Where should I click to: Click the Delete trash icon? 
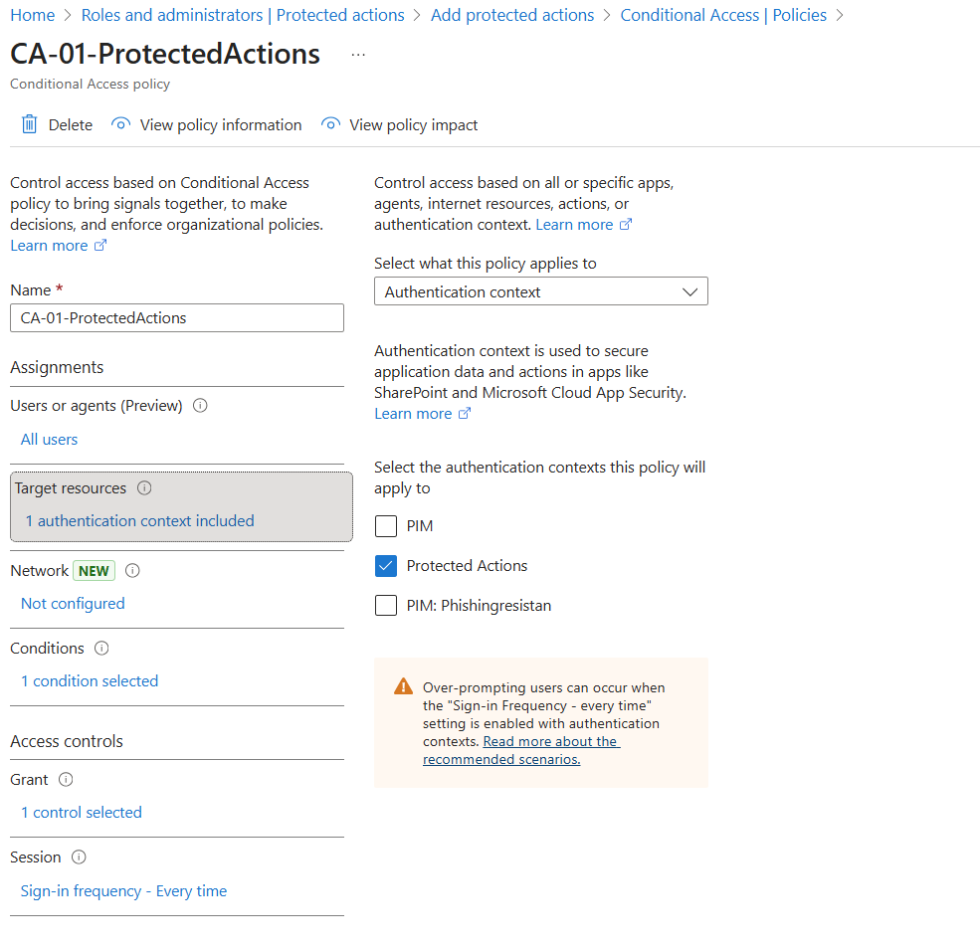(30, 124)
